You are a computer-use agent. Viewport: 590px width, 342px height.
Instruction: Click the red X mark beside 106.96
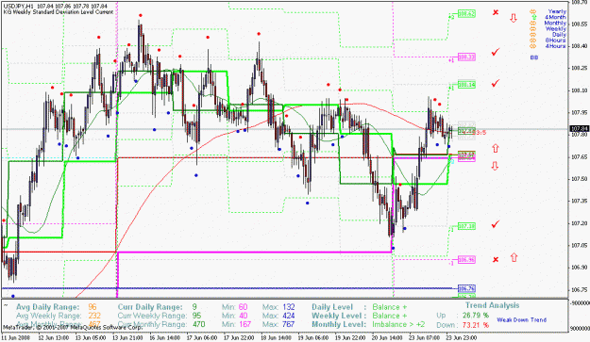[x=496, y=259]
